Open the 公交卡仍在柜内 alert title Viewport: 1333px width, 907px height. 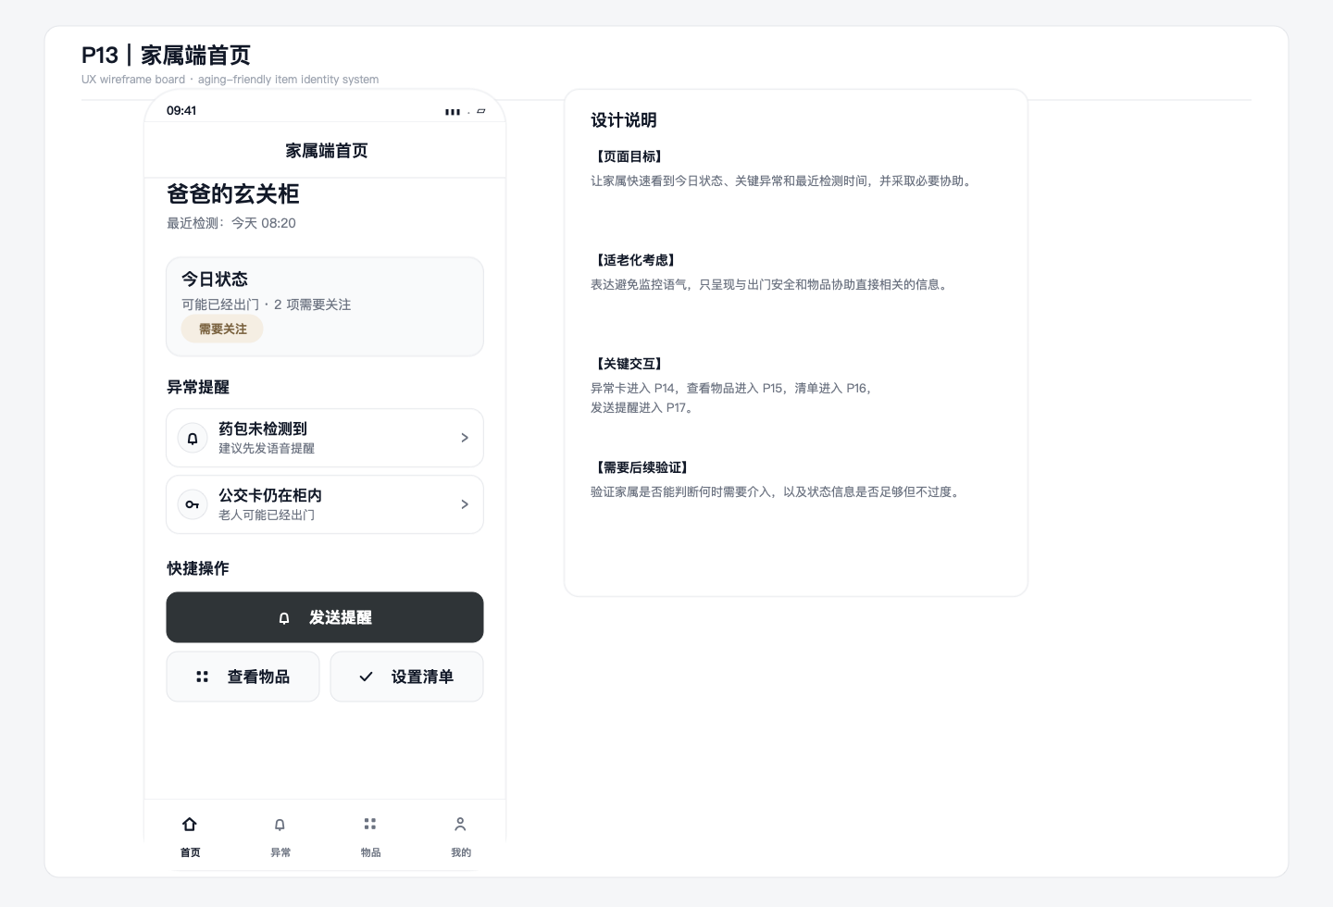click(x=270, y=495)
